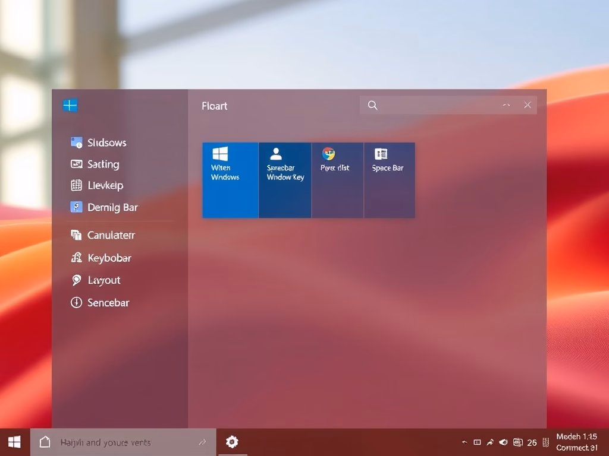The width and height of the screenshot is (609, 456).
Task: Click the icon right of 26
Action: pos(546,442)
